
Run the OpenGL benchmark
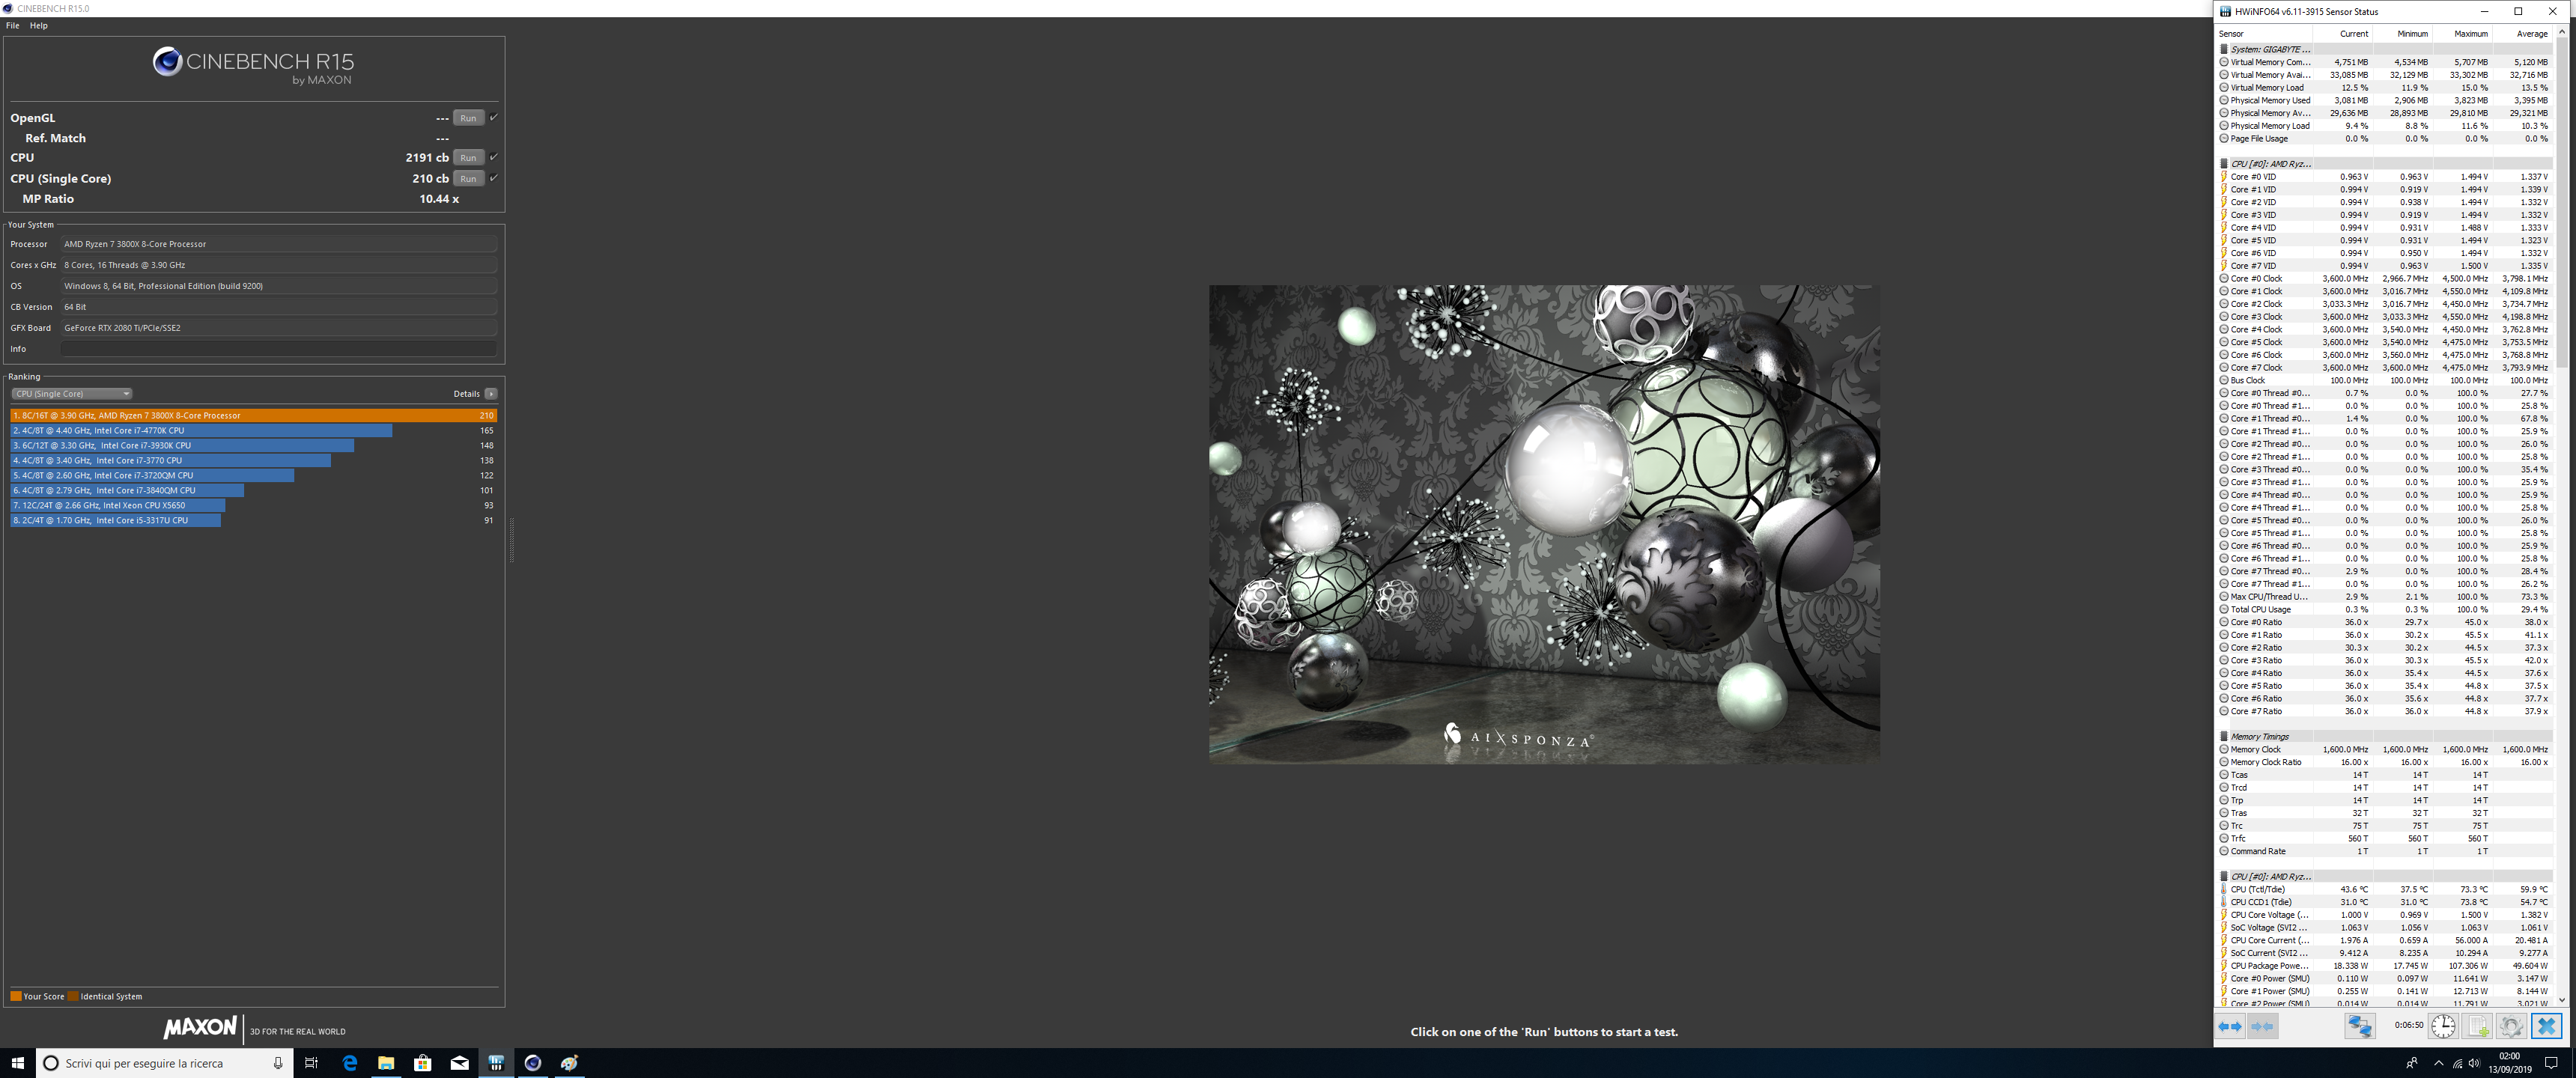click(x=468, y=118)
